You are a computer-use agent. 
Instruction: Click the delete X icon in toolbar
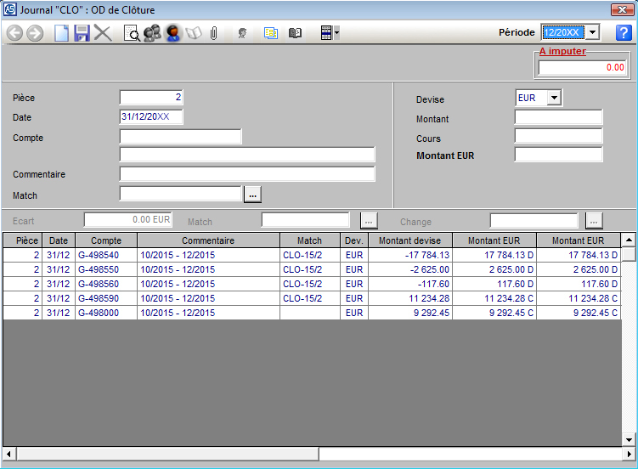(x=103, y=33)
